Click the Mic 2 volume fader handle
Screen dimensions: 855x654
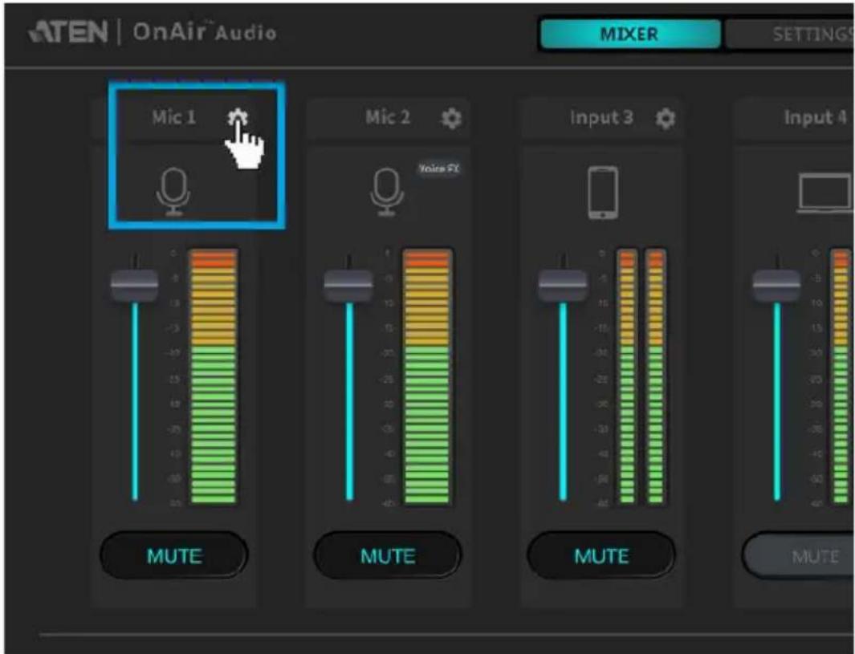pyautogui.click(x=348, y=285)
